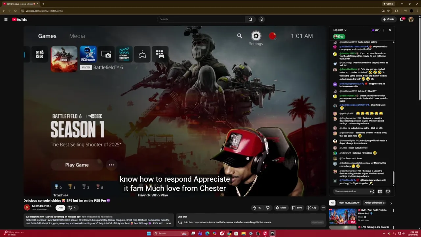Open the green 20 gifted members chip

(338, 37)
